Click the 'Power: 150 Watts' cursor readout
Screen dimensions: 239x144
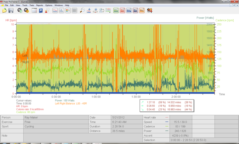(x=65, y=100)
